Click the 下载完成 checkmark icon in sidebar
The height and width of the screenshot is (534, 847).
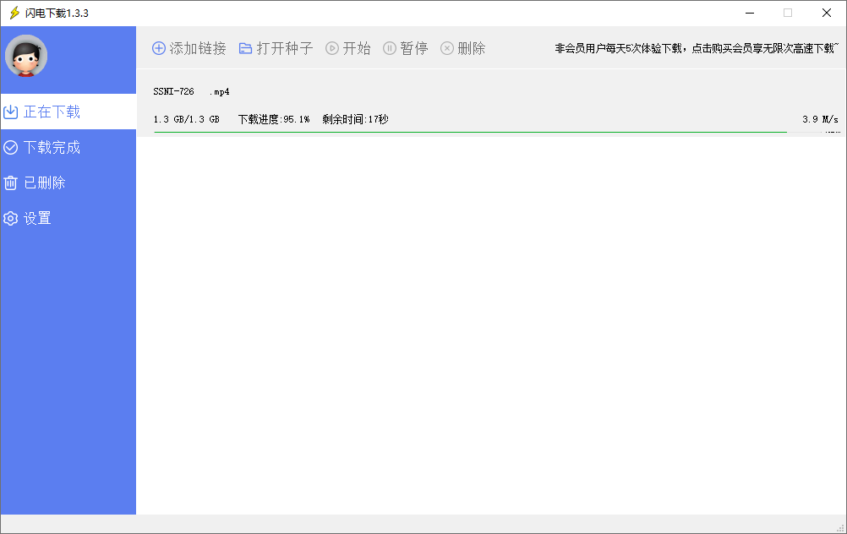pos(10,146)
